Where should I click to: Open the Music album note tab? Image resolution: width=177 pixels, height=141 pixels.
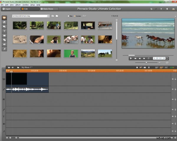tap(4, 49)
